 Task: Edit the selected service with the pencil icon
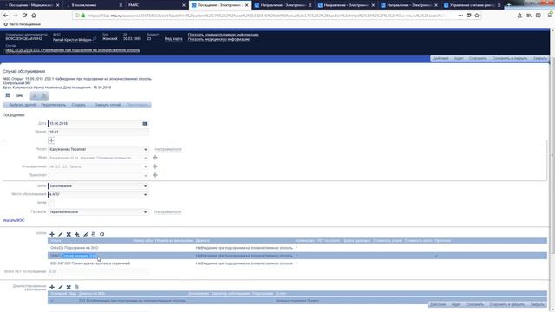tap(60, 234)
